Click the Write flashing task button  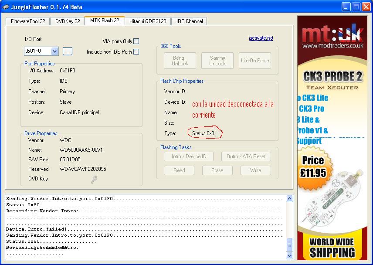coord(256,170)
